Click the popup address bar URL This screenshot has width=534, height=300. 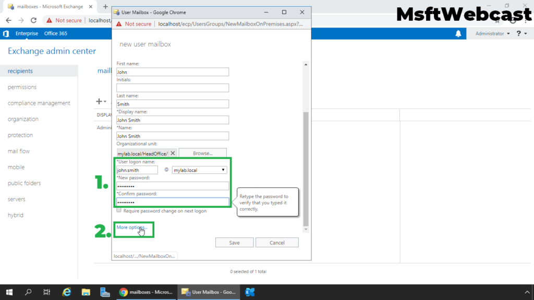[230, 24]
